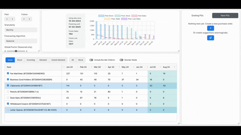Enable the Include Bundle Children toggle
Viewport: 241px width, 135px height.
click(x=91, y=60)
